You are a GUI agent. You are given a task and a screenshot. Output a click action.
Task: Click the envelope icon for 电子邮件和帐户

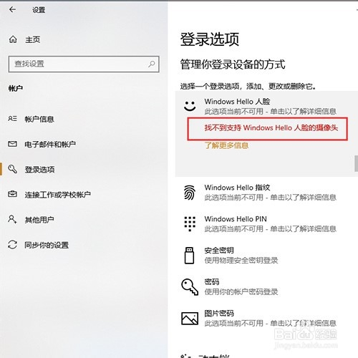12,144
